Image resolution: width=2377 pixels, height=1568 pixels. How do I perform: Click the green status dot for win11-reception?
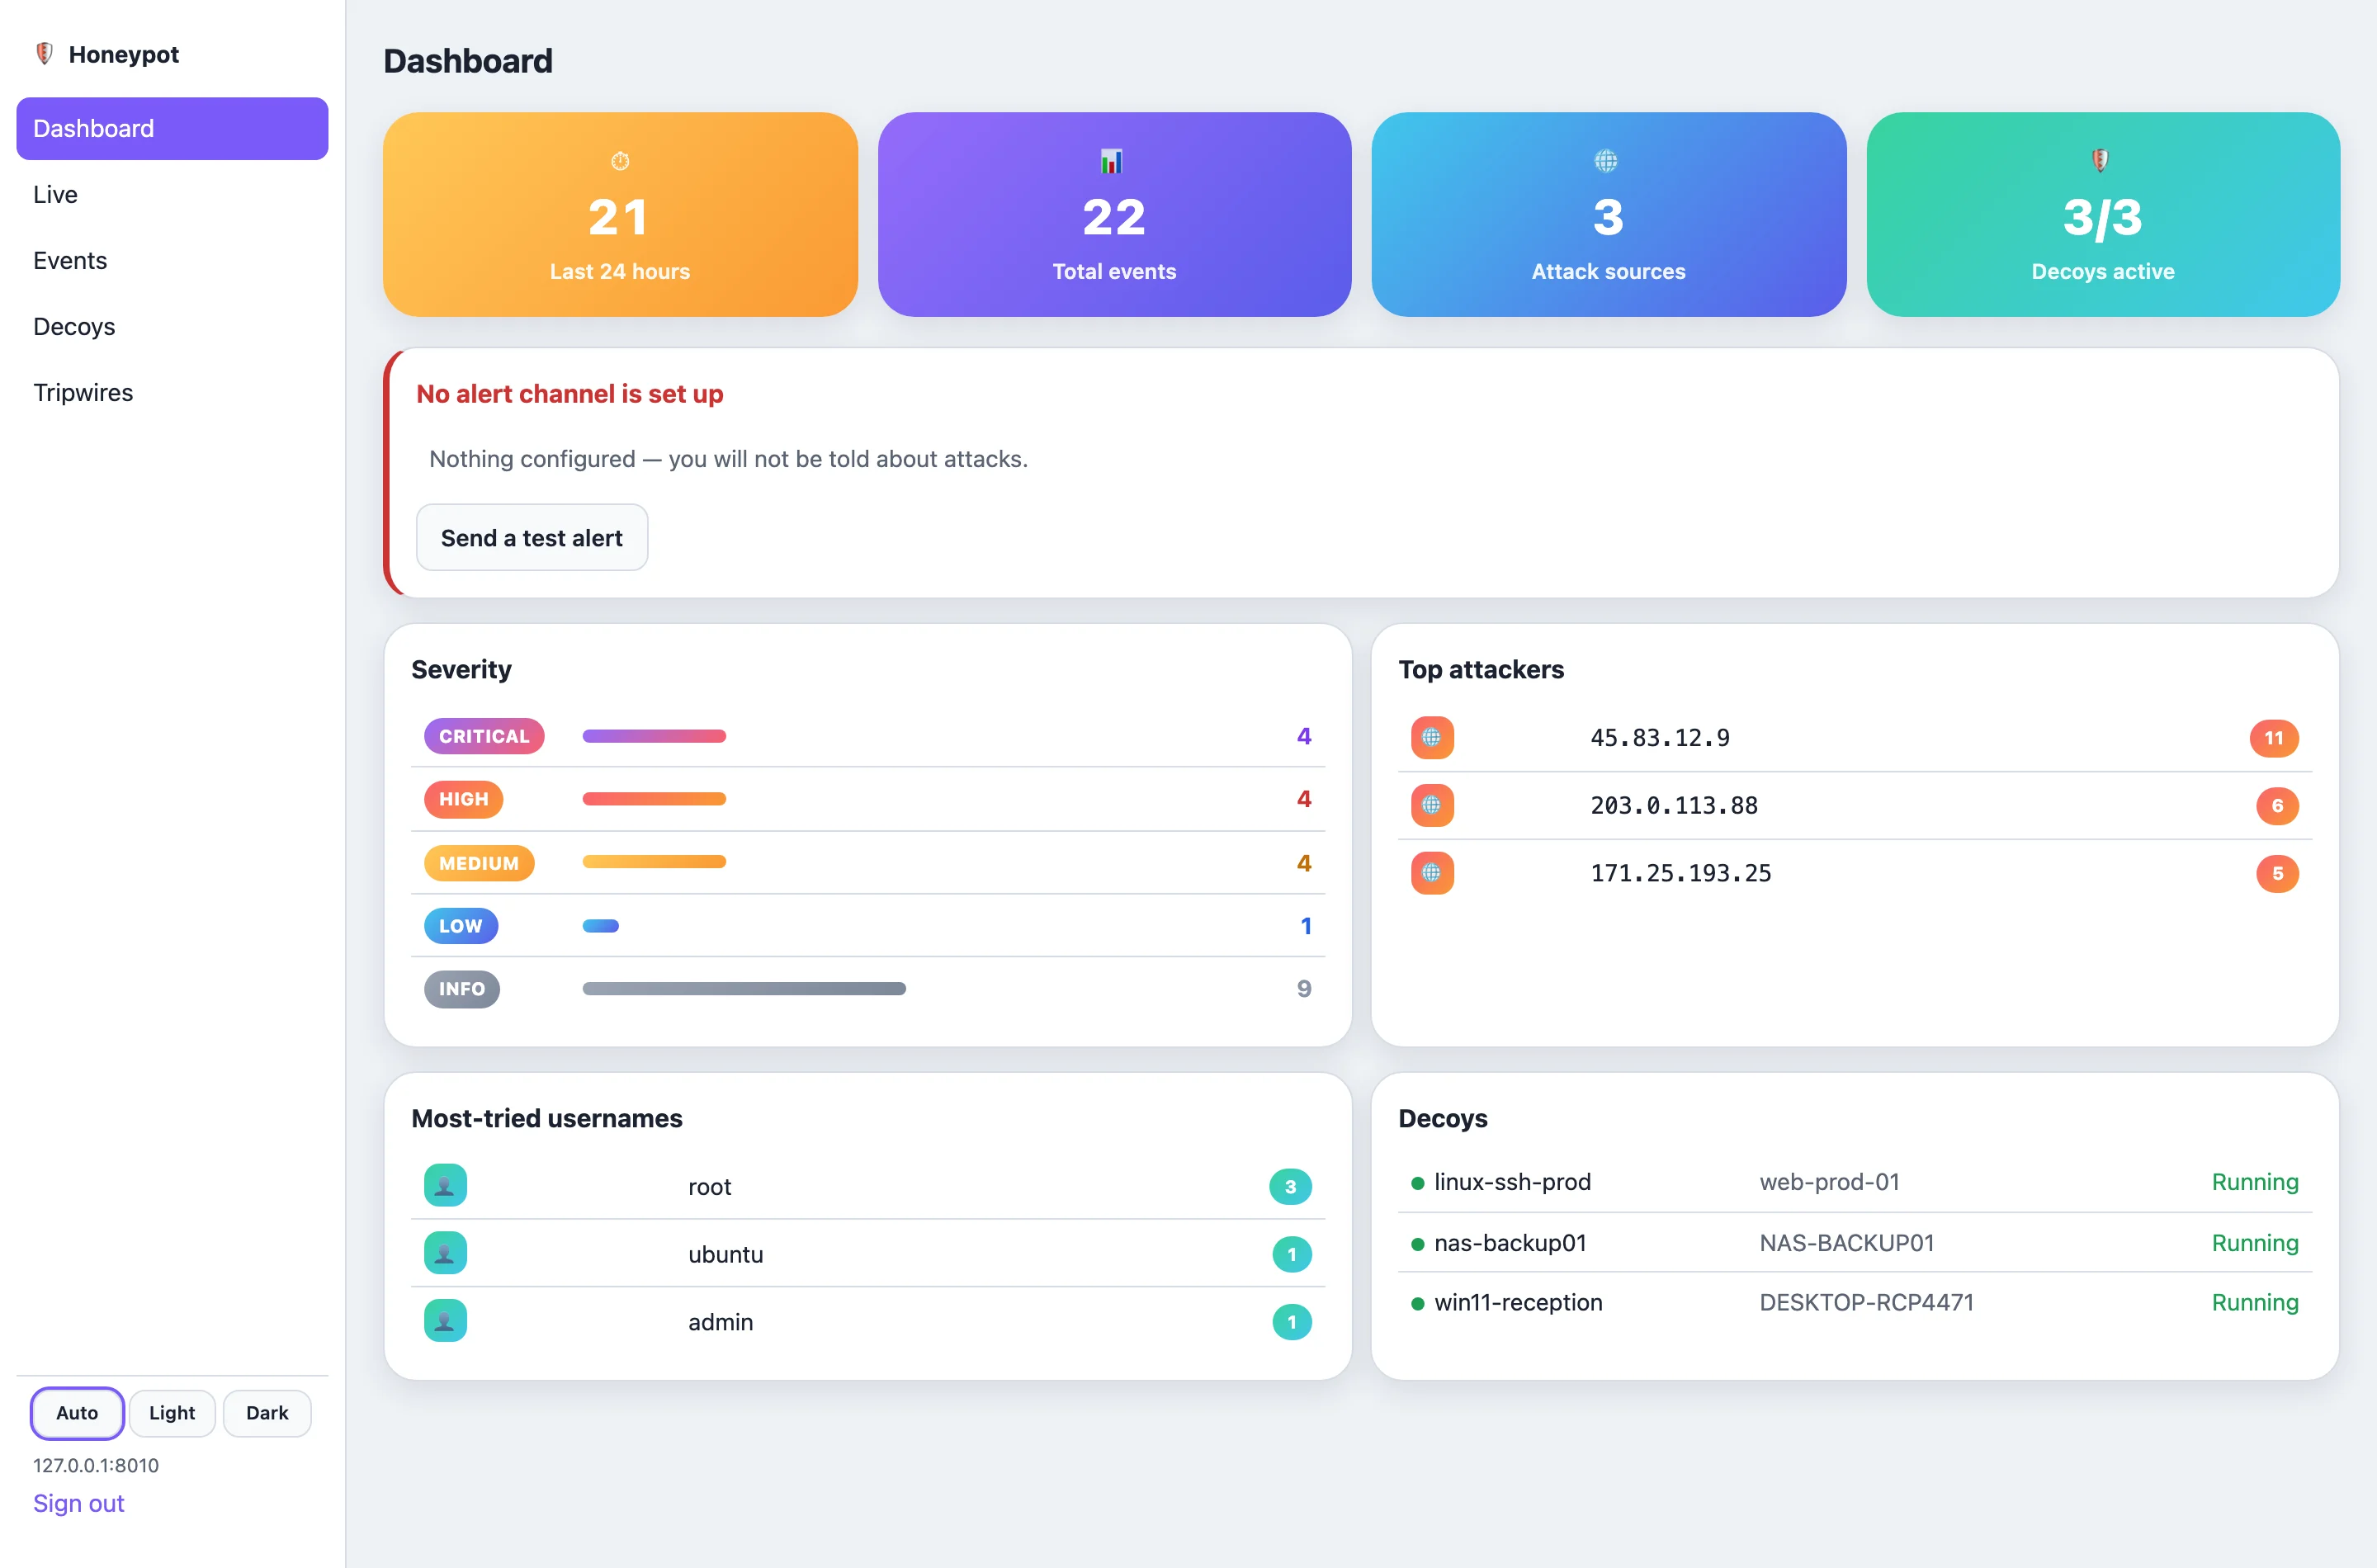coord(1417,1304)
